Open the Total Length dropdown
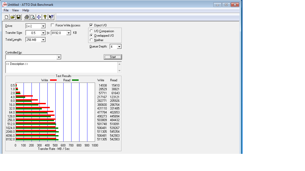The width and height of the screenshot is (305, 171). pos(43,40)
